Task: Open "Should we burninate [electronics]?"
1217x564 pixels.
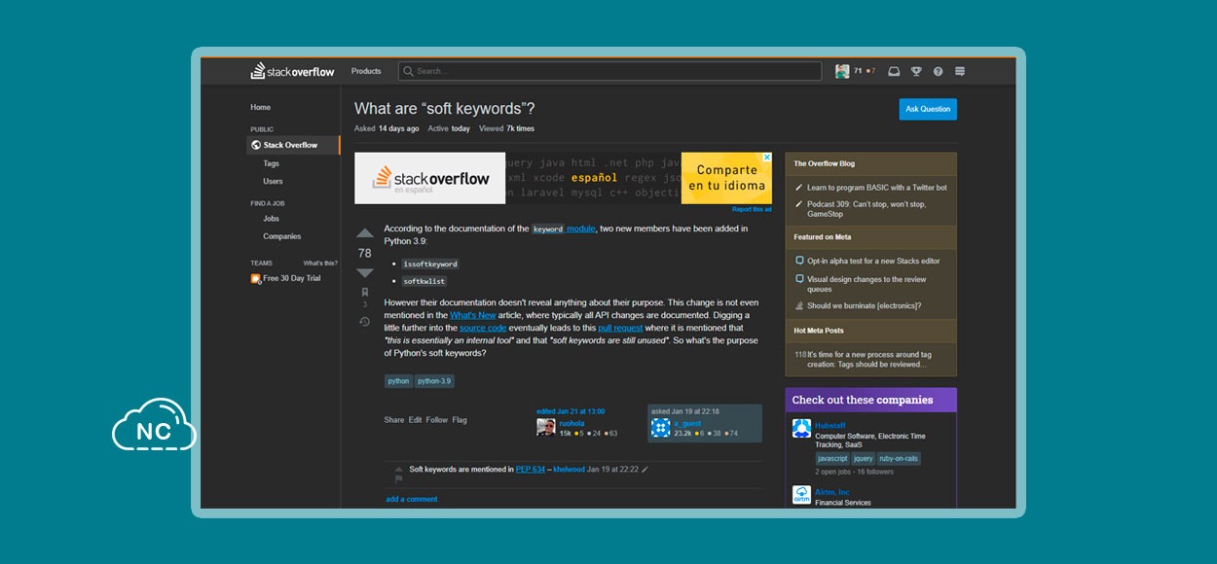Action: click(864, 305)
